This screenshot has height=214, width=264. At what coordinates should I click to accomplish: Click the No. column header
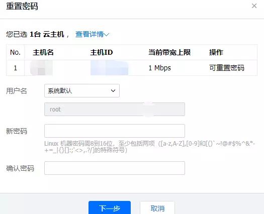pos(15,52)
